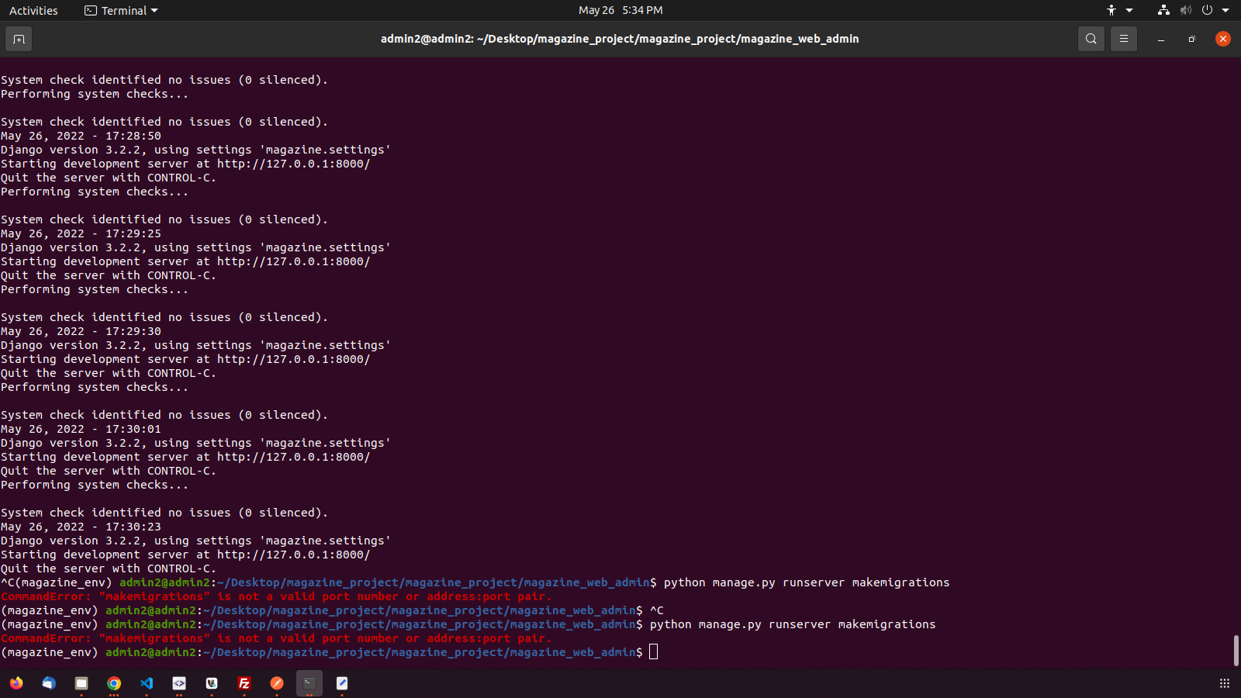Viewport: 1241px width, 698px height.
Task: Click the terminal vertical scrollbar
Action: (x=1236, y=650)
